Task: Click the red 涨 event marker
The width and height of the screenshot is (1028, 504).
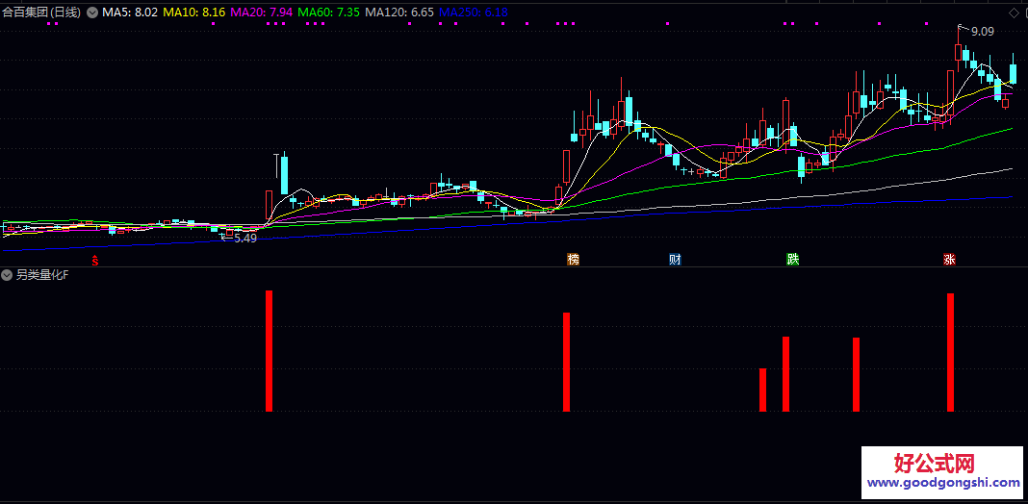Action: [x=949, y=260]
